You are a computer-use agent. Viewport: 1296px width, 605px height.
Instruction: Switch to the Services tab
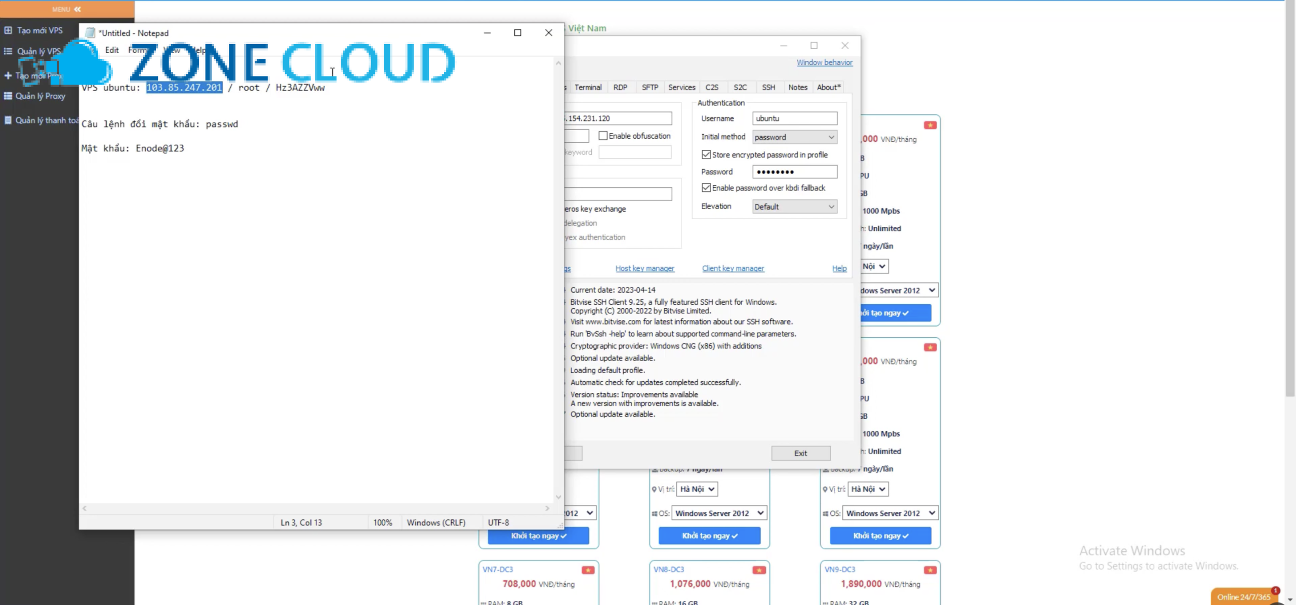[681, 87]
